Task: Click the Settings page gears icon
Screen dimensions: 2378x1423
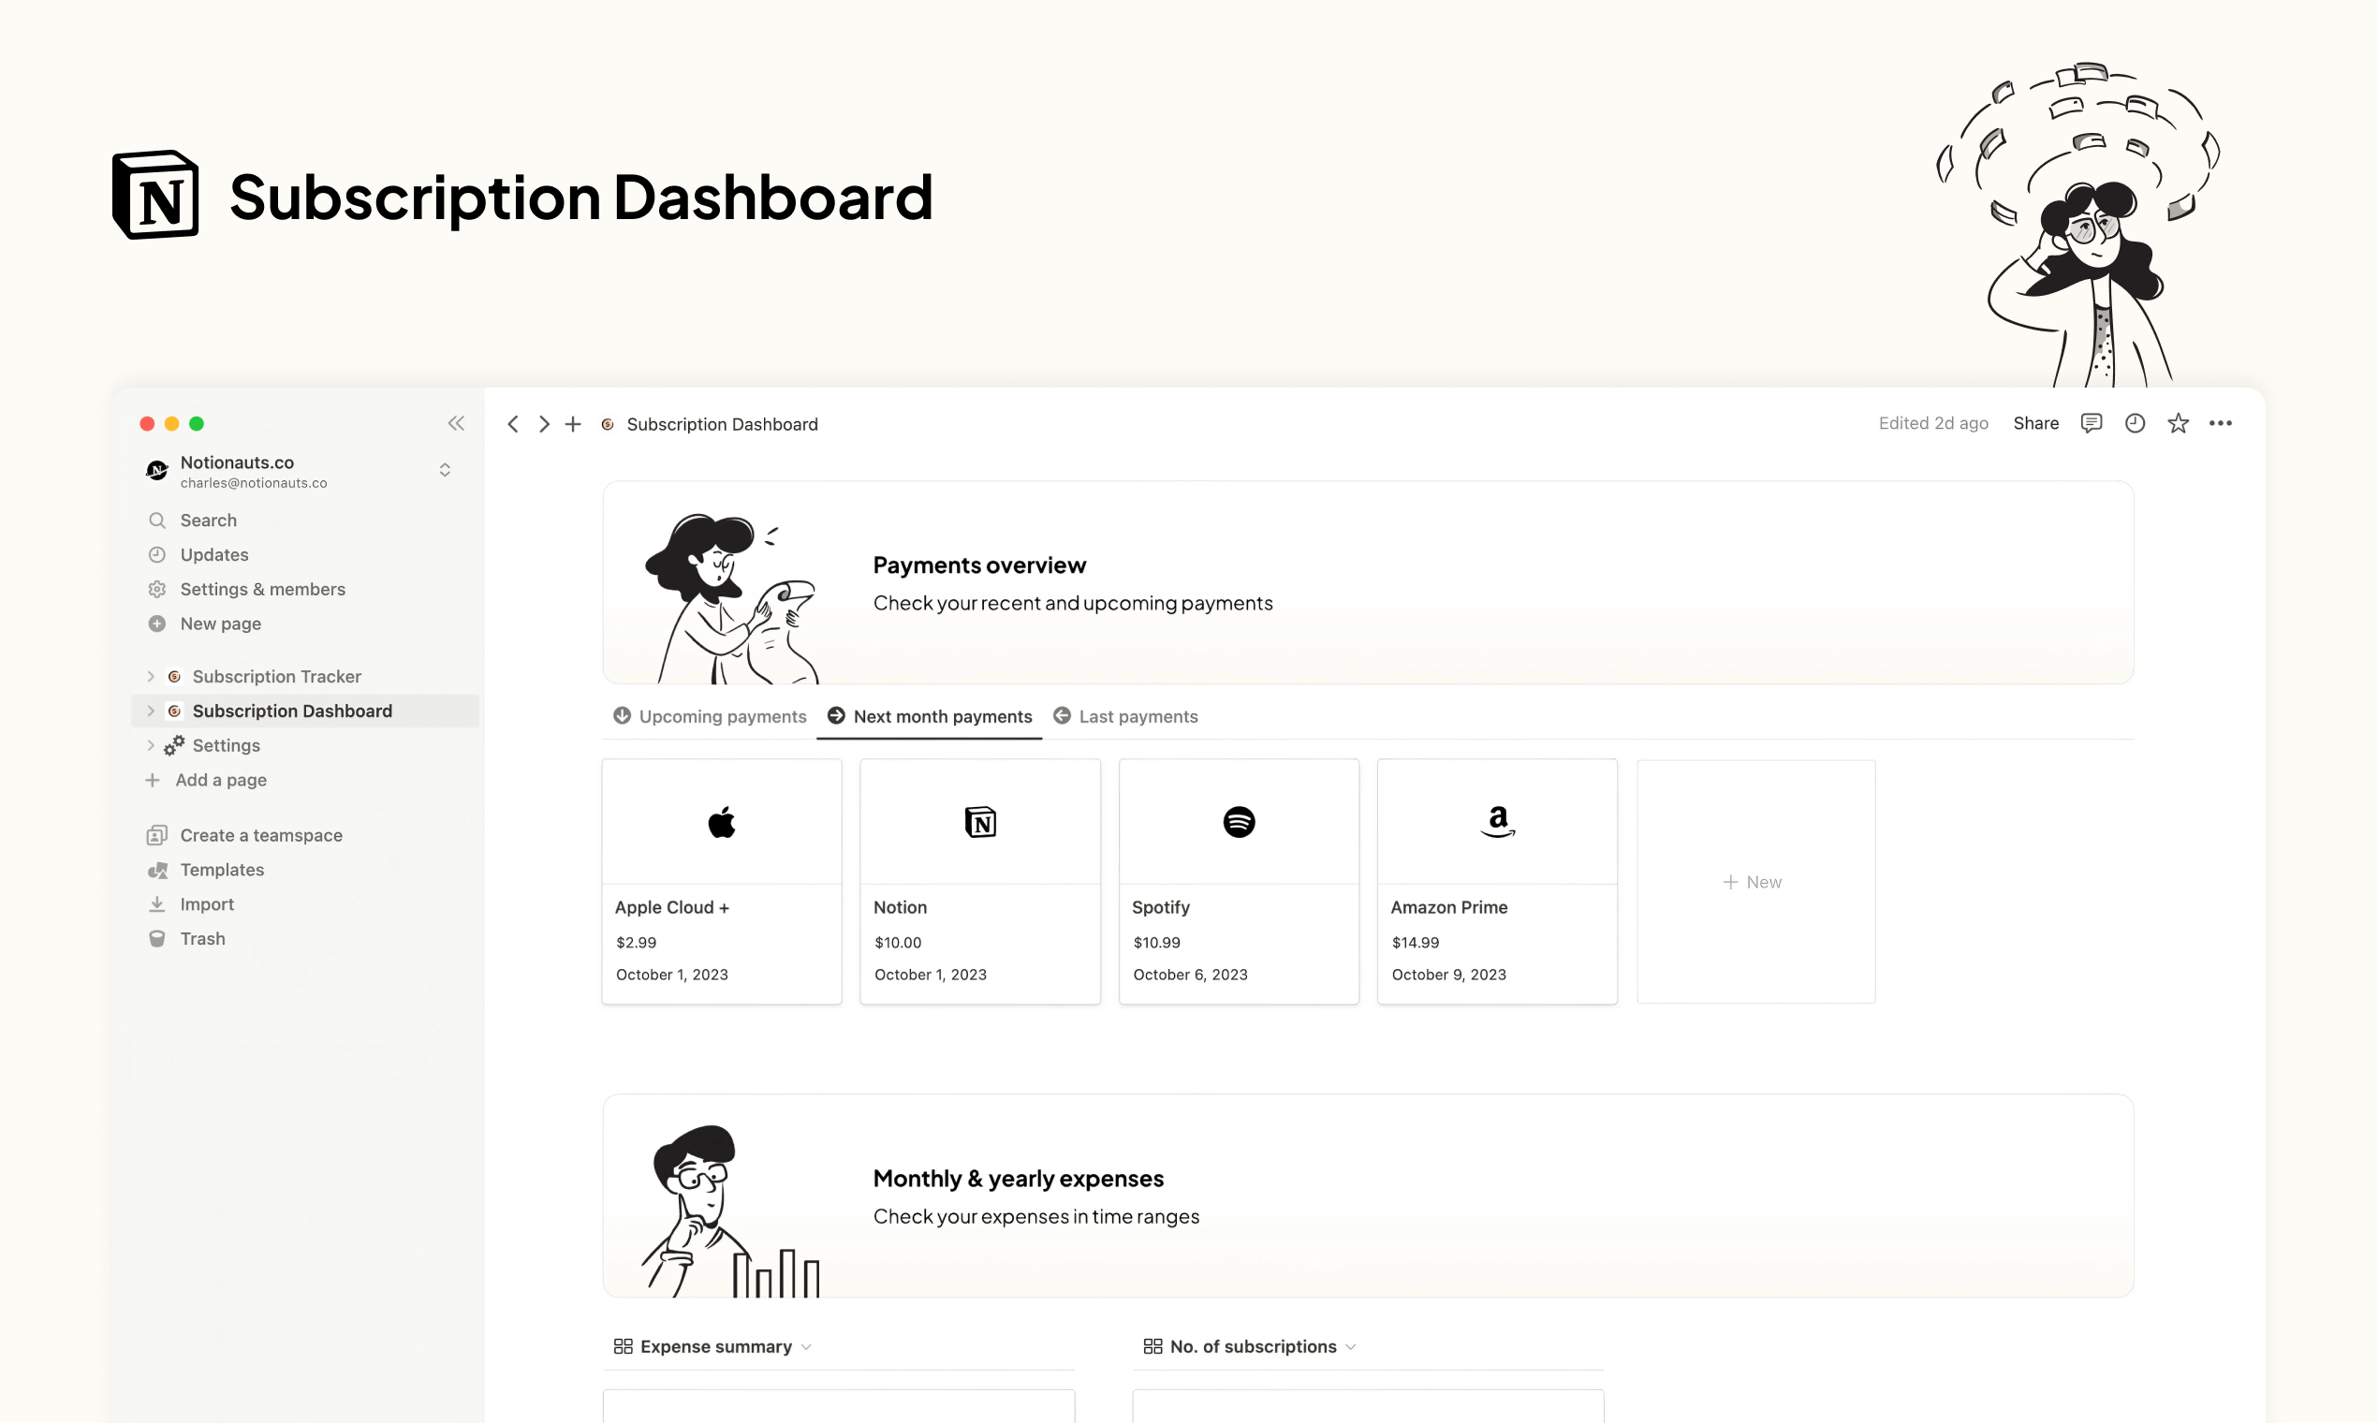Action: point(174,745)
